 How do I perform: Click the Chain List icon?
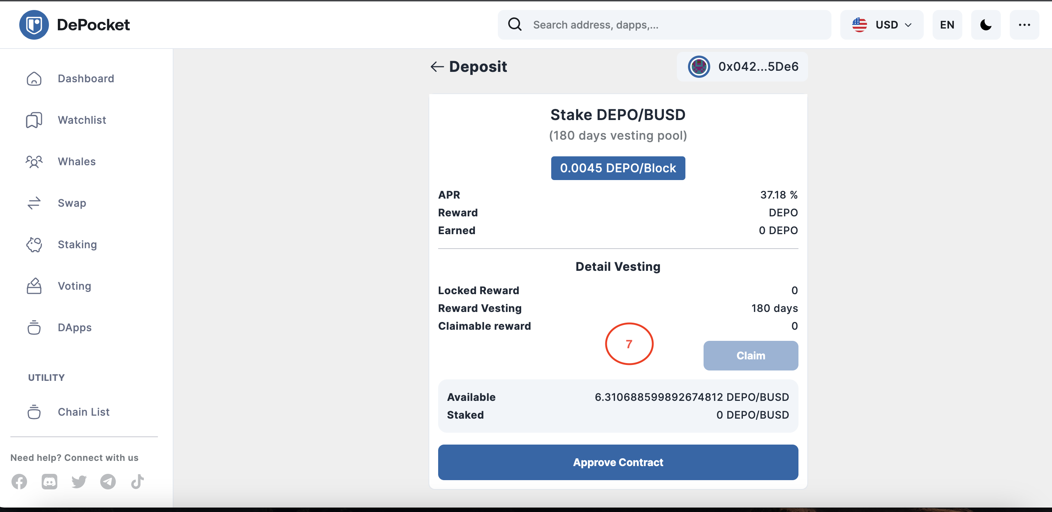pos(34,412)
